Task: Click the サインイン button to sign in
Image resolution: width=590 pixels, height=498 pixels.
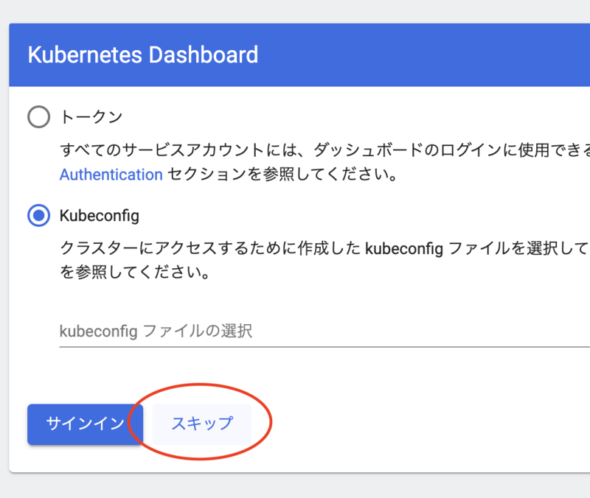Action: click(85, 424)
